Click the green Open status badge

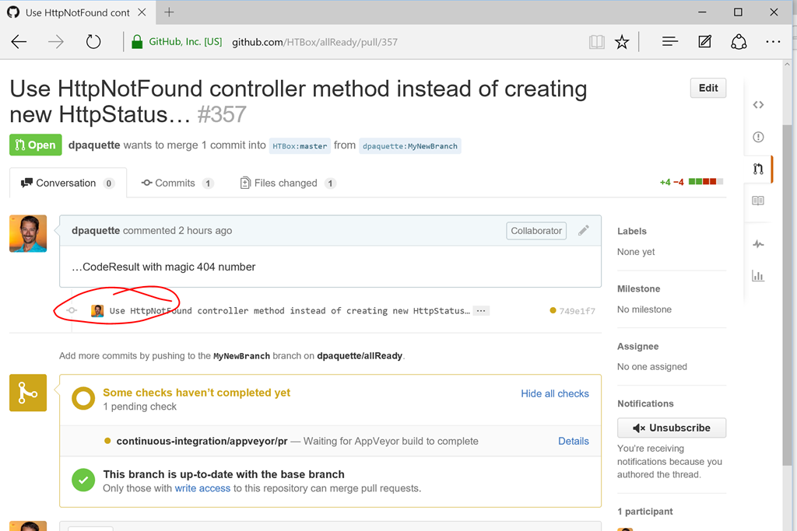pos(36,145)
